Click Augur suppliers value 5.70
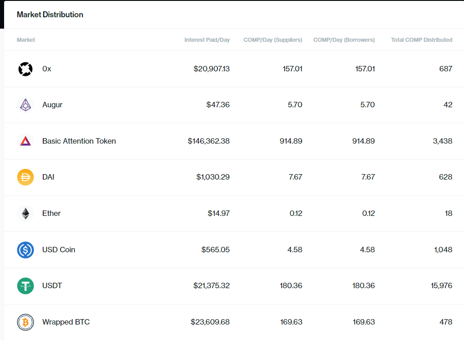 (x=295, y=105)
